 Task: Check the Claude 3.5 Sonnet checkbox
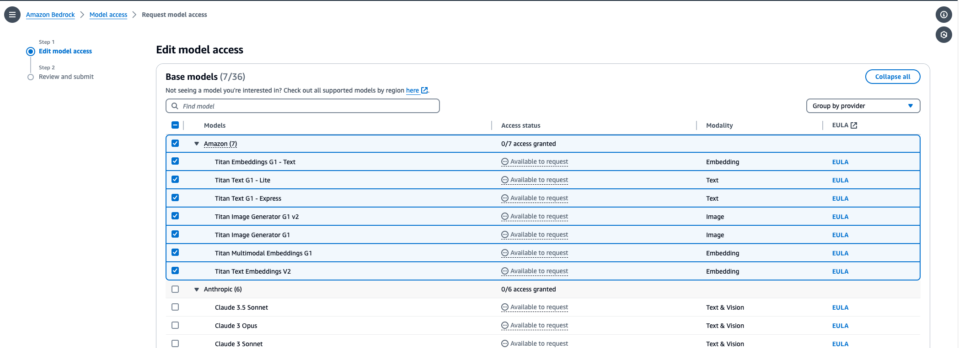pos(175,307)
